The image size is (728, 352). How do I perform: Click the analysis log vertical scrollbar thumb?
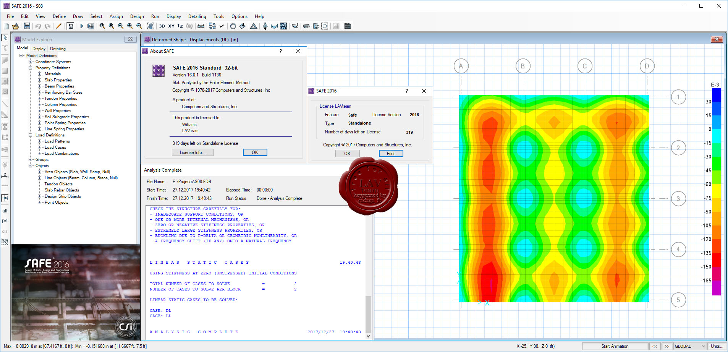point(368,314)
